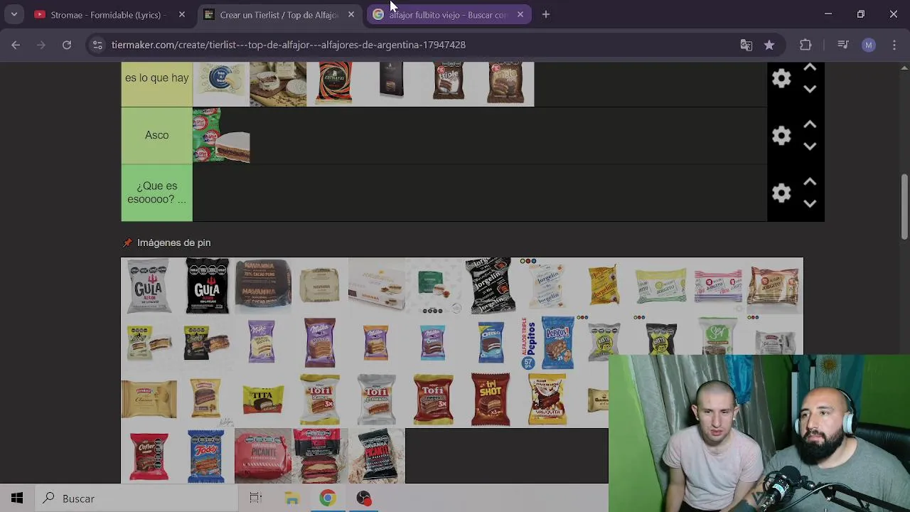
Task: Select the red Tofi negro alfajor image
Action: click(x=434, y=400)
